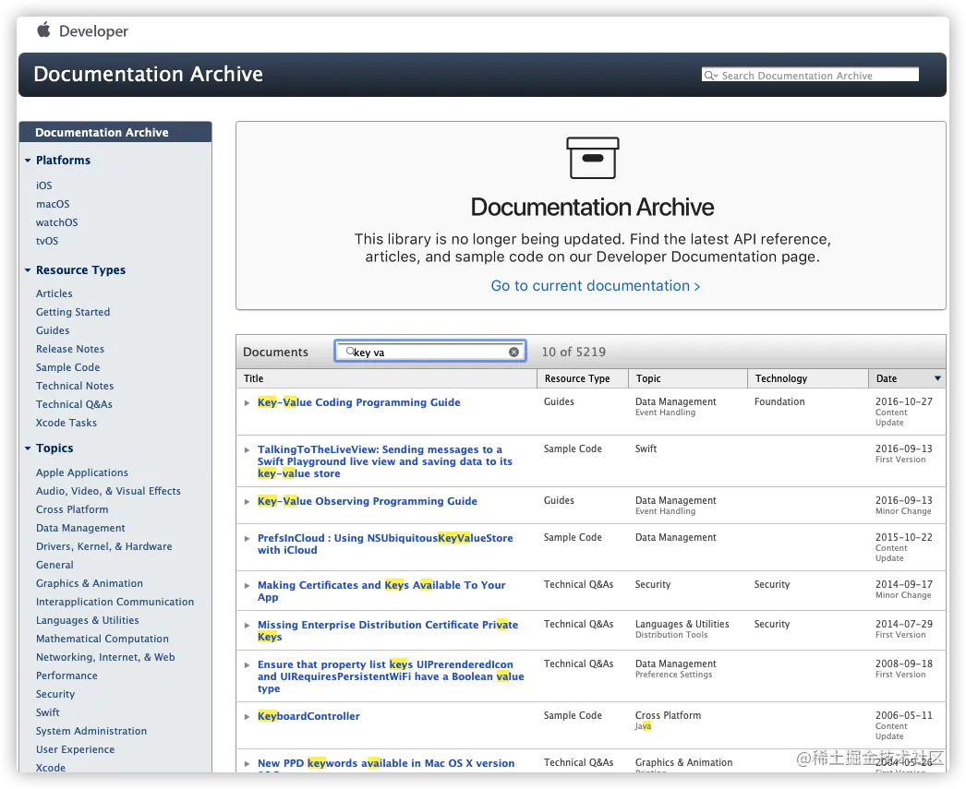This screenshot has height=789, width=966.
Task: Select Technical Q&As in the sidebar
Action: [x=74, y=404]
